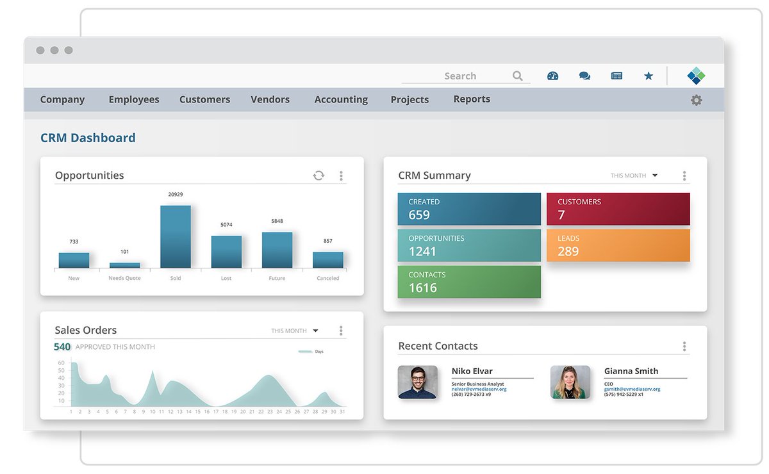769x474 pixels.
Task: Click the Future bar in Opportunities
Action: point(277,250)
